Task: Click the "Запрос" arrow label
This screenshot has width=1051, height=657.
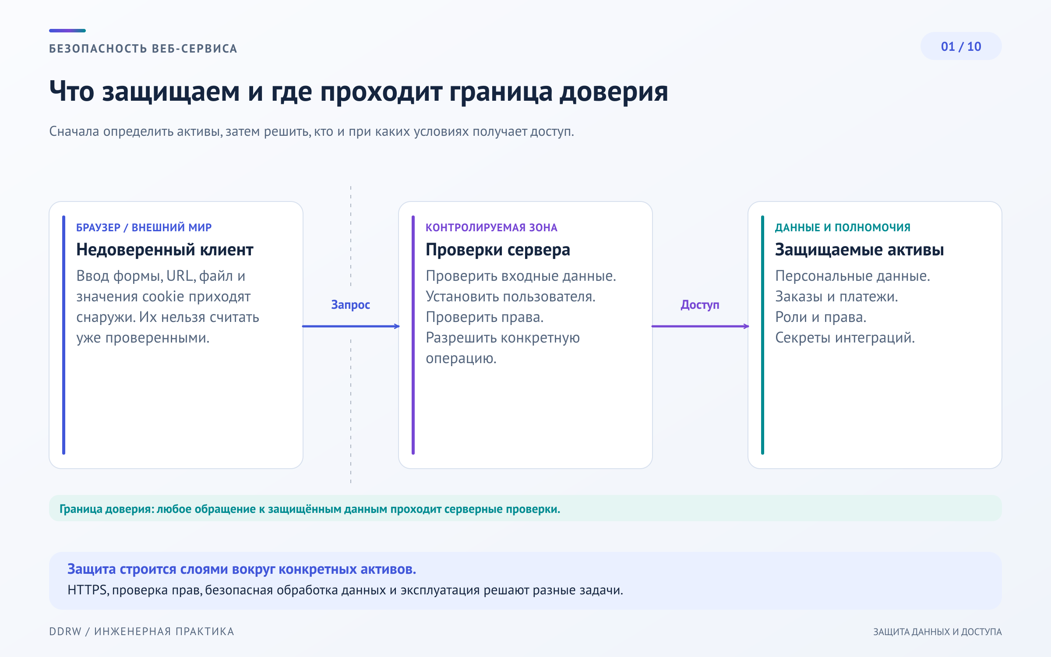Action: 350,304
